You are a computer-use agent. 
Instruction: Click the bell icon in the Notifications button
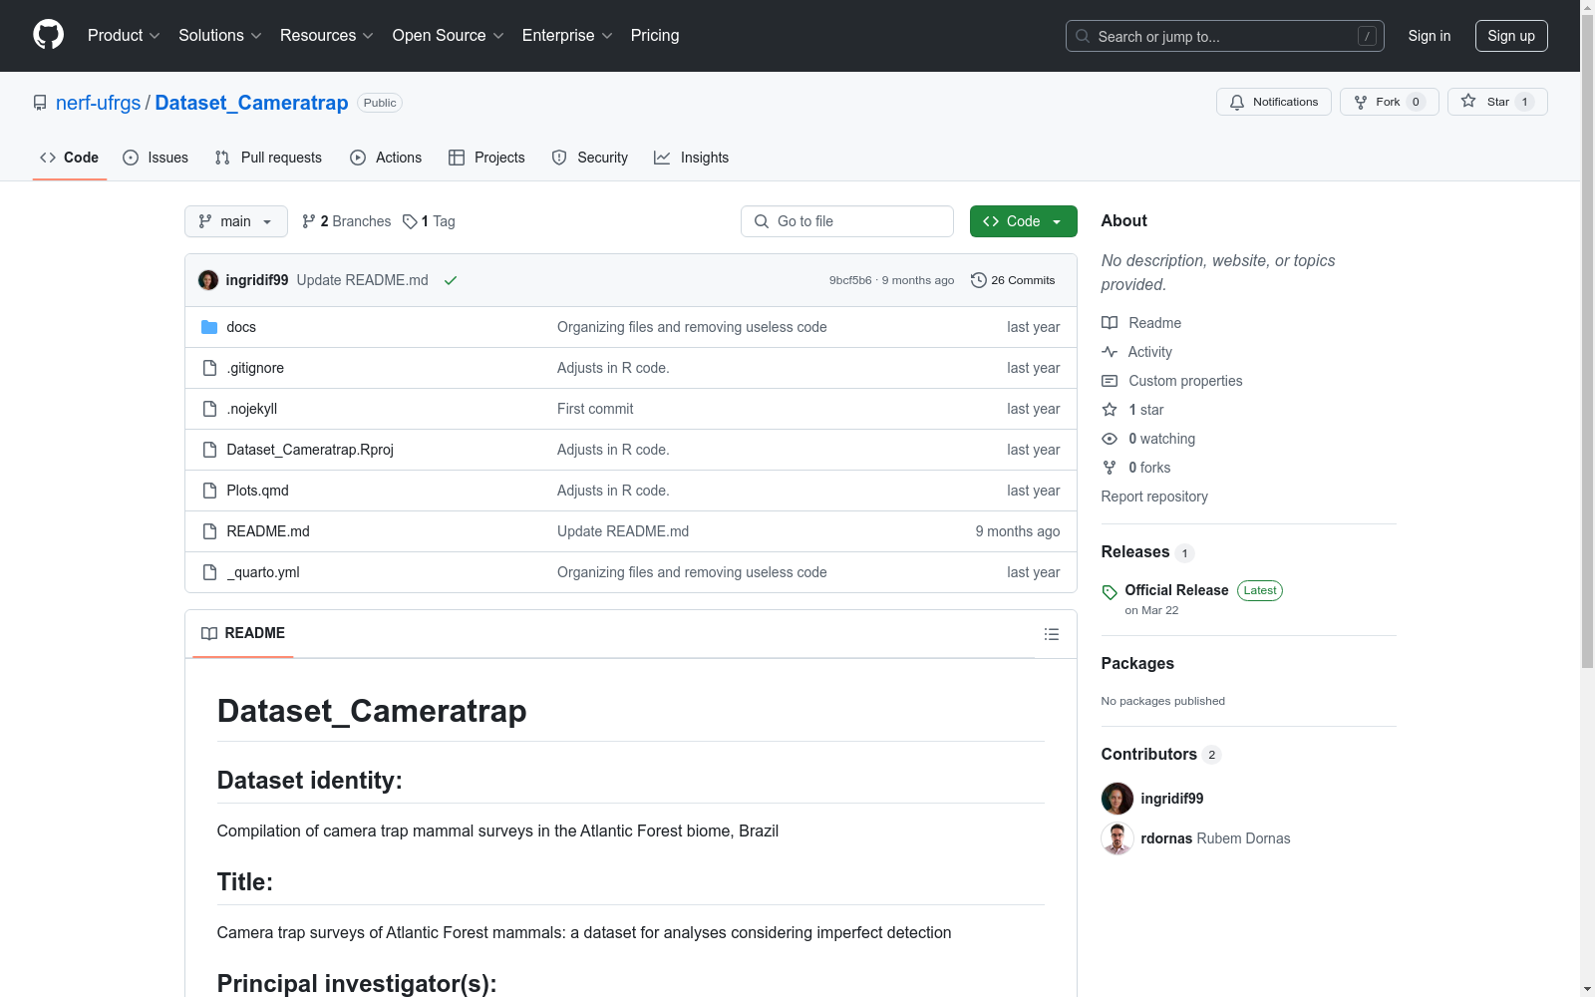[1237, 102]
